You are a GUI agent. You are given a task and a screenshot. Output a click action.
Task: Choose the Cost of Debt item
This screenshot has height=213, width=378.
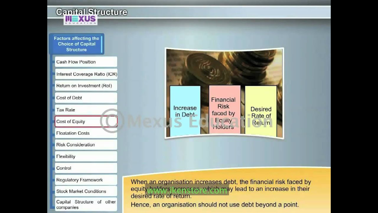coord(86,98)
